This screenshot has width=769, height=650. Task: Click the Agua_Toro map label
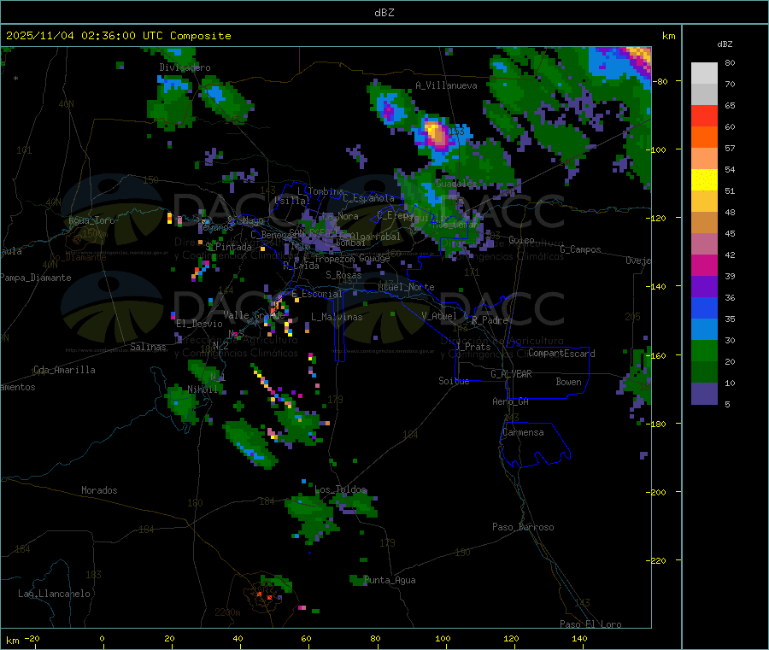click(91, 220)
